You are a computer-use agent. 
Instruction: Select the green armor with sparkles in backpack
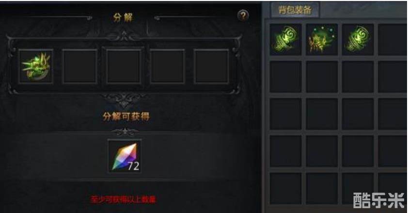point(322,39)
